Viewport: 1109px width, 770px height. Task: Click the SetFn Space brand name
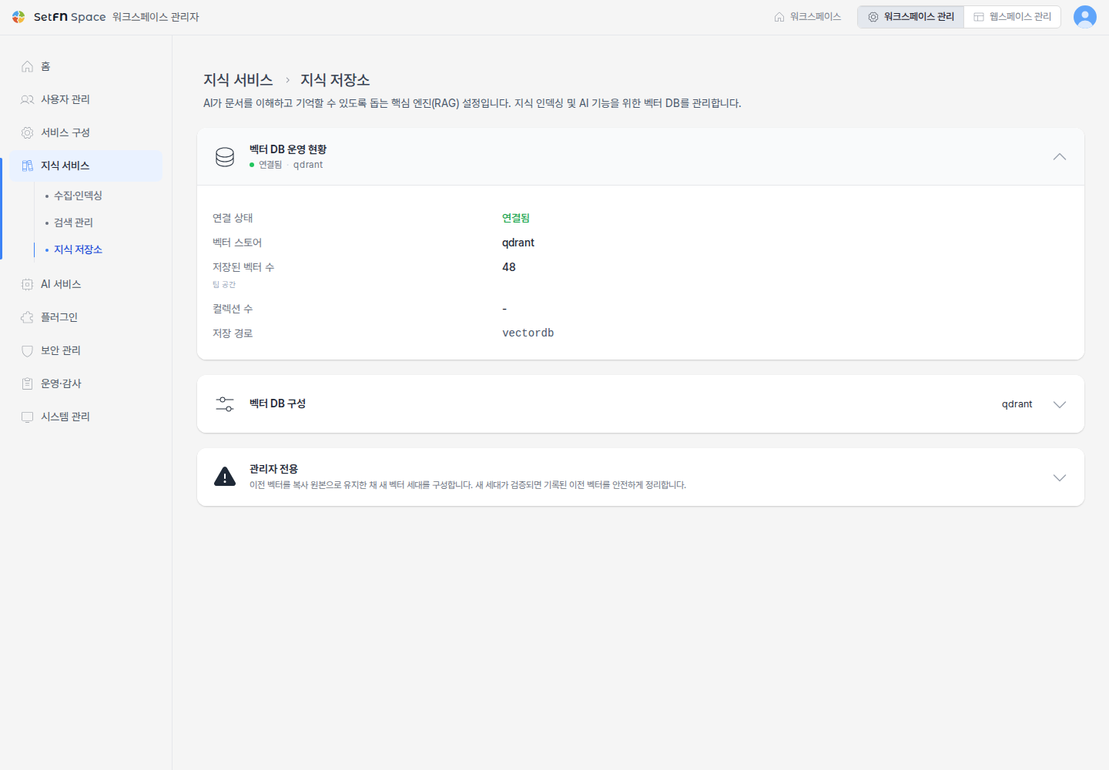(x=69, y=17)
